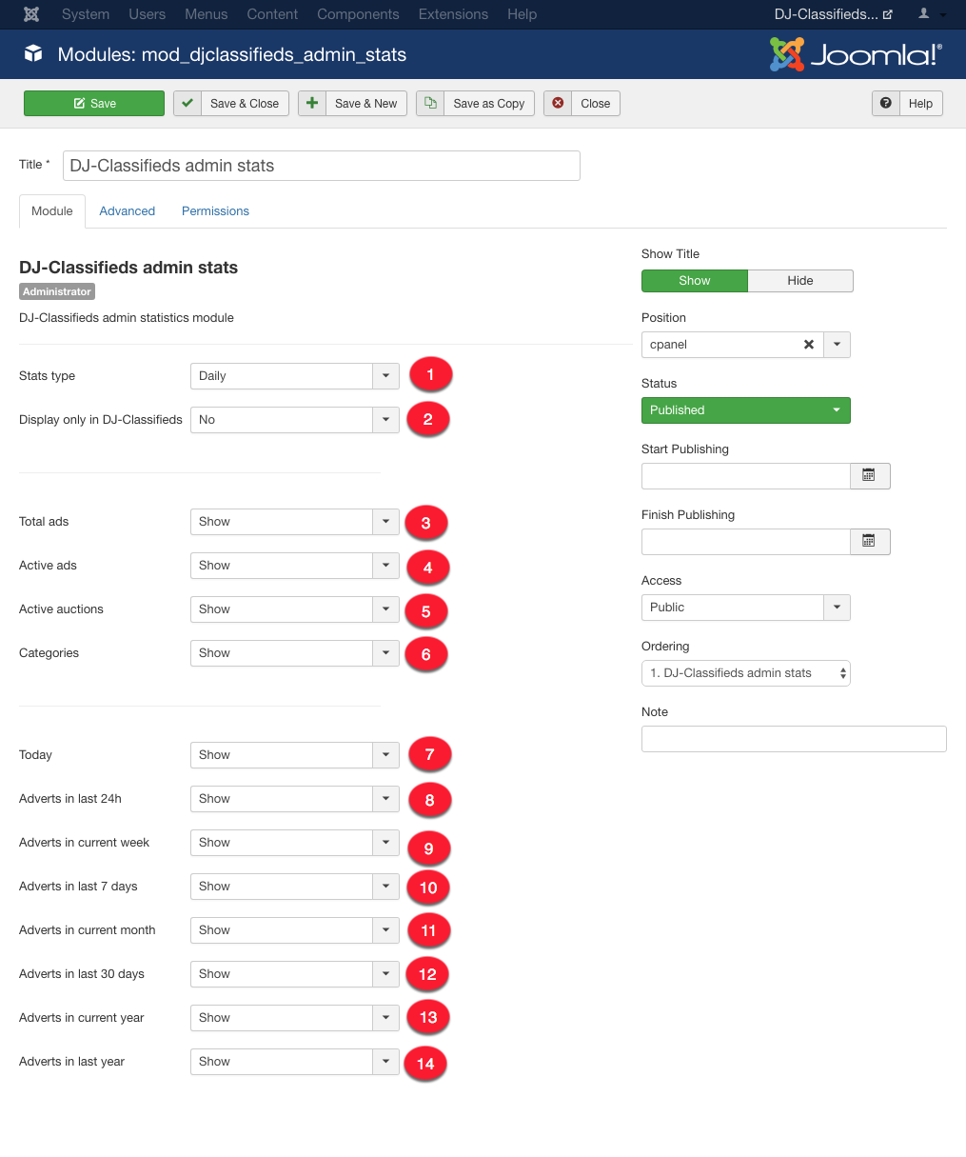This screenshot has width=966, height=1157.
Task: Open the Start Publishing calendar picker
Action: click(869, 475)
